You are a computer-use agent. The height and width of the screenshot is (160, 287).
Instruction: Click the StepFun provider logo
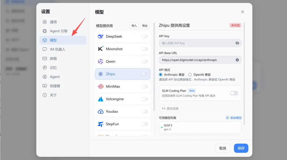[x=100, y=124]
